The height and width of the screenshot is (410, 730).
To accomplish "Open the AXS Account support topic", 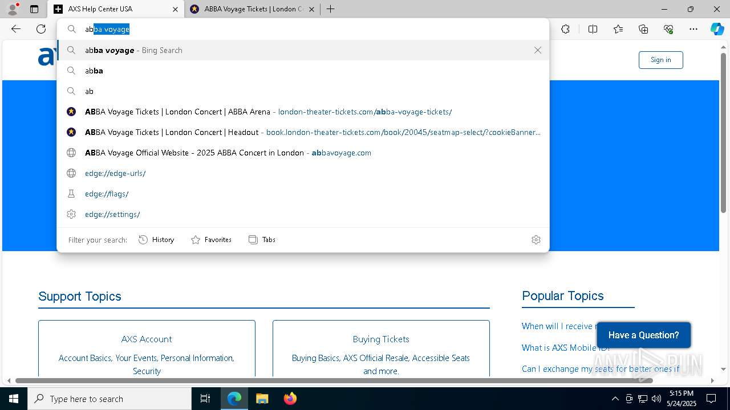I will 147,348.
